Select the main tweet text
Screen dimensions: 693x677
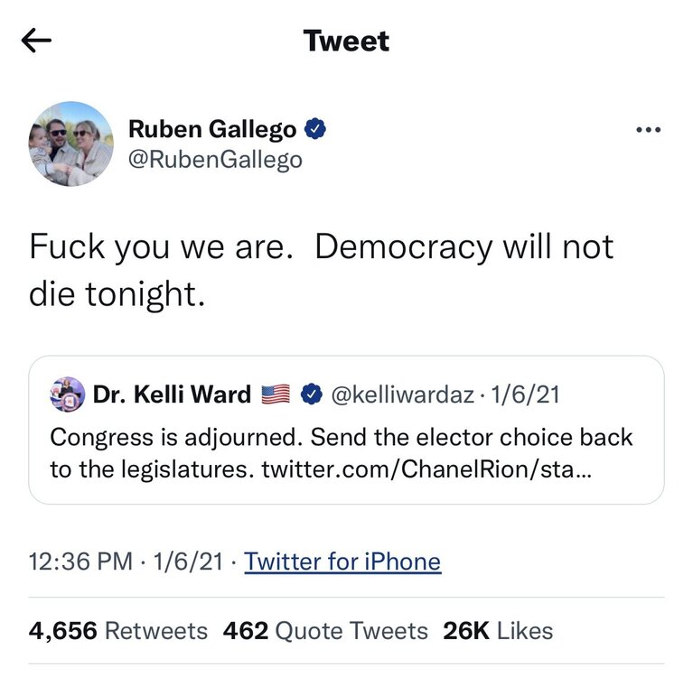coord(321,270)
